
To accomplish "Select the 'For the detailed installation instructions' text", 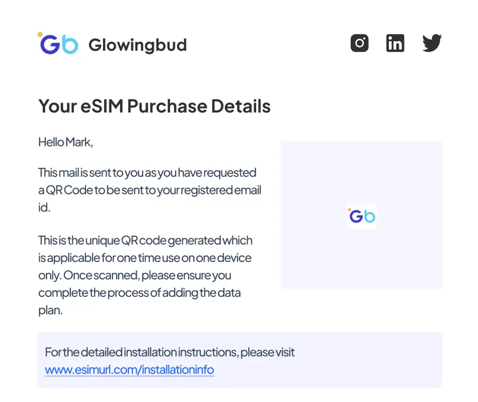I will (x=170, y=352).
